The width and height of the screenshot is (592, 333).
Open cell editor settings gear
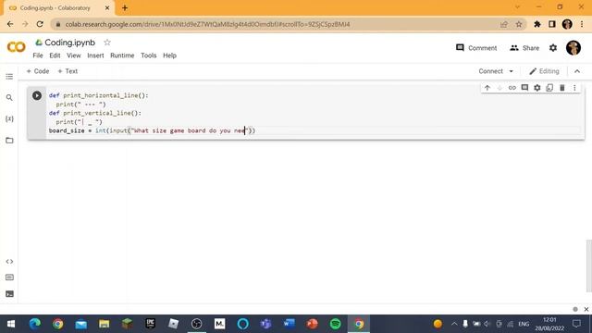click(x=536, y=88)
